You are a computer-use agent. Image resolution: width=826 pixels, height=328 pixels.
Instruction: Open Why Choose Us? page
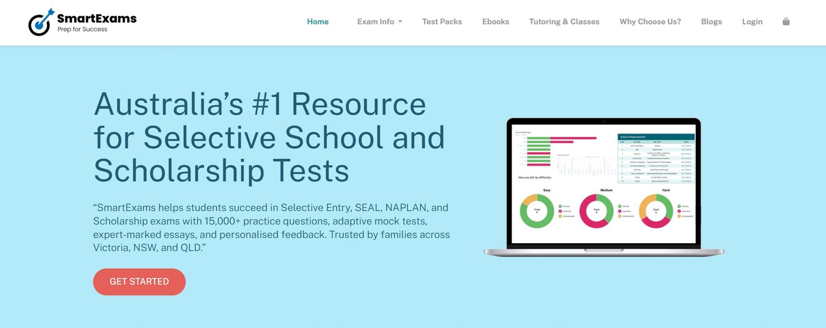click(650, 22)
